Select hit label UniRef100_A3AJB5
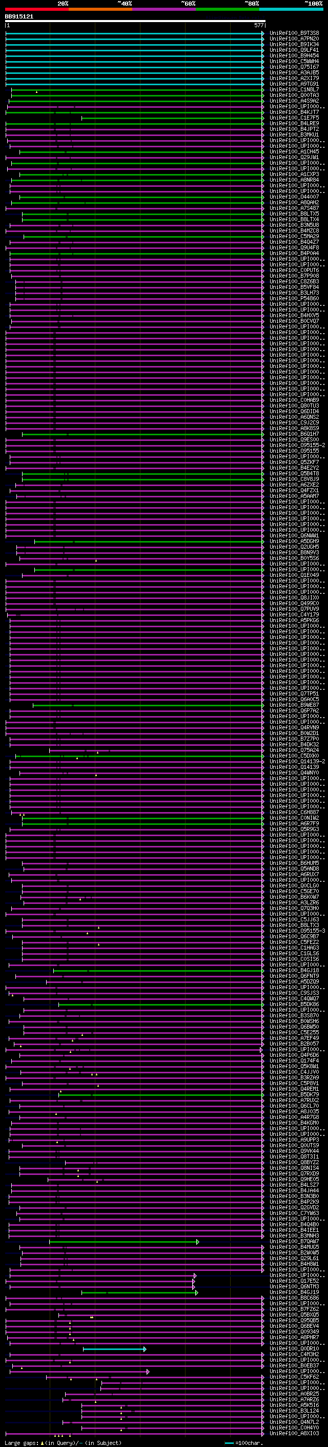This screenshot has height=1447, width=328. [x=294, y=72]
